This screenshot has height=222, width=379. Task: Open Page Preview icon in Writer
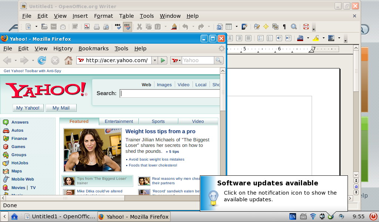[106, 27]
